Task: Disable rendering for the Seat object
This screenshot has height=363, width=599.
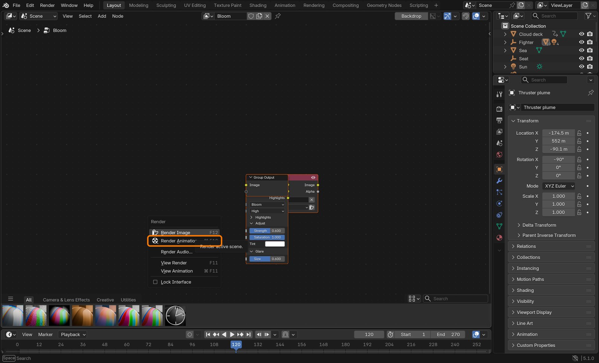Action: [x=590, y=59]
